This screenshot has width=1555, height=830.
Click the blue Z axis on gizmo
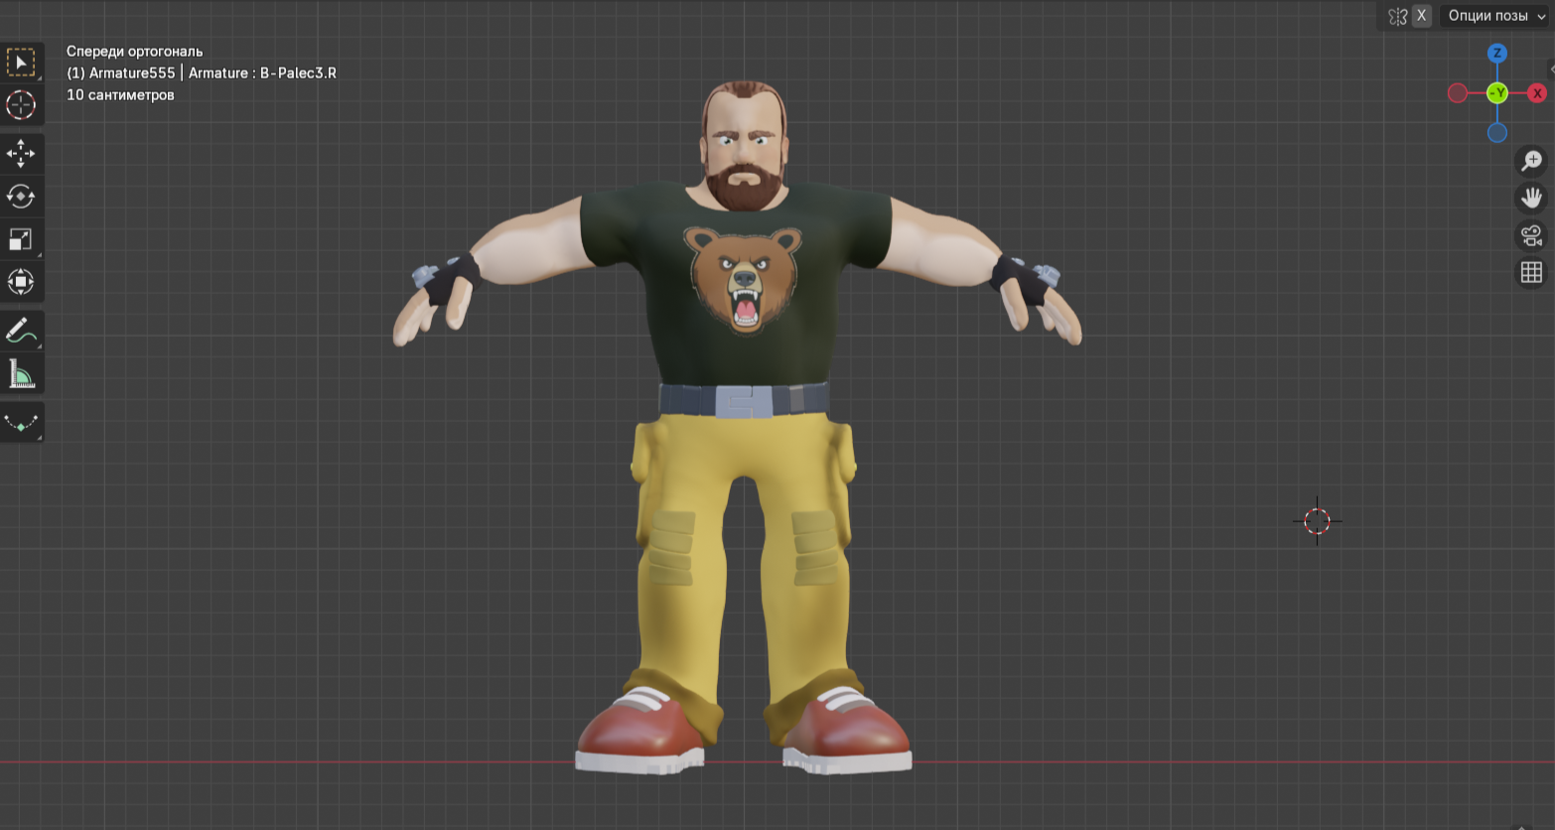1496,54
